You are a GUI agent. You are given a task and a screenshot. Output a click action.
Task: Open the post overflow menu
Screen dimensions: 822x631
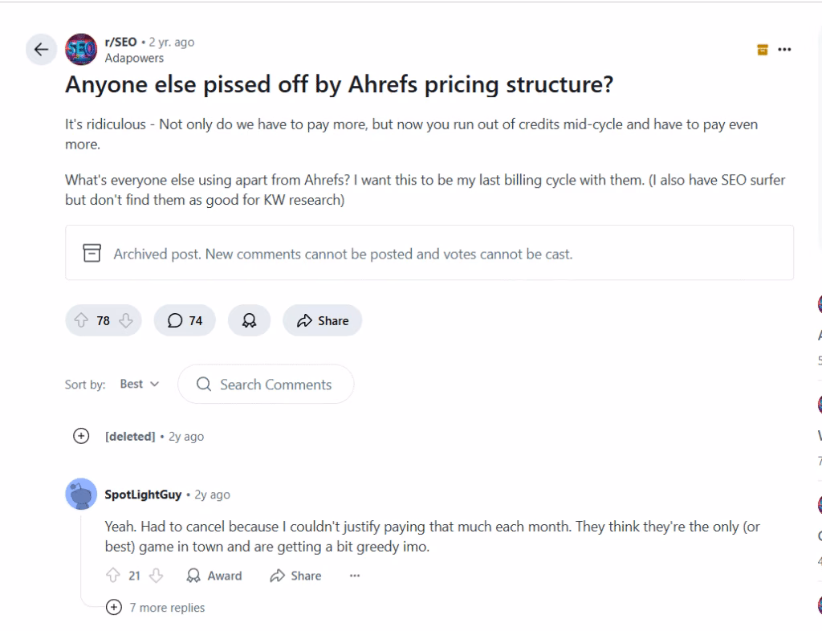pyautogui.click(x=783, y=49)
